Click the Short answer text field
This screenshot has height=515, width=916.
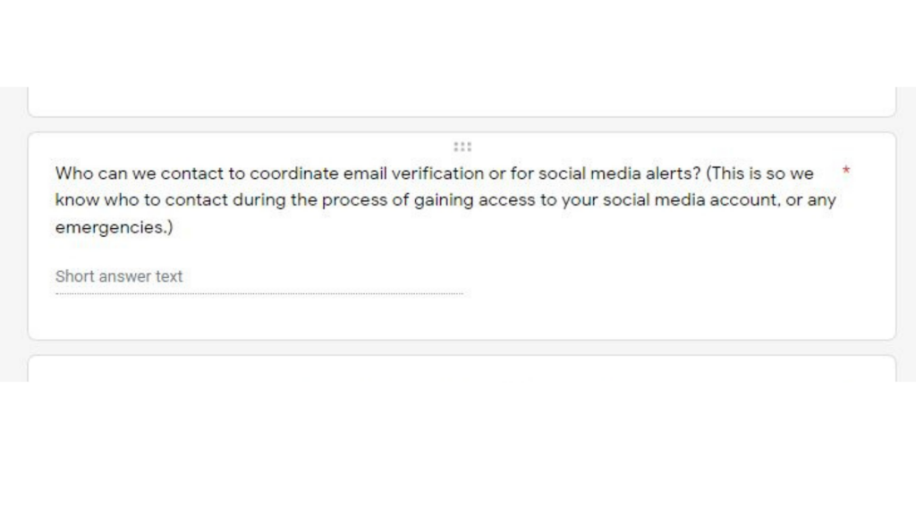click(x=119, y=276)
